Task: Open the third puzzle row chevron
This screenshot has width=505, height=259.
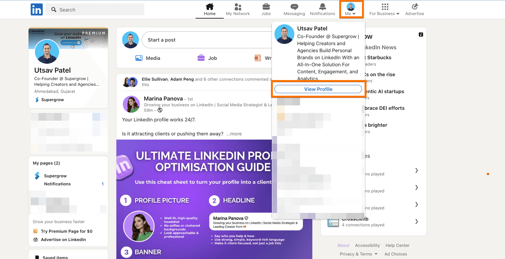Action: pos(417,204)
